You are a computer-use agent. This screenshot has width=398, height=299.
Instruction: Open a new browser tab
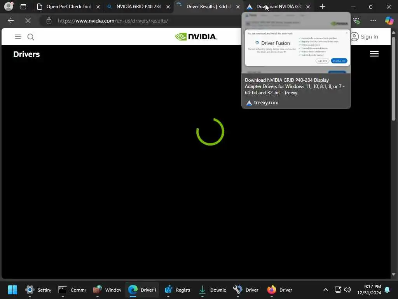(x=322, y=7)
